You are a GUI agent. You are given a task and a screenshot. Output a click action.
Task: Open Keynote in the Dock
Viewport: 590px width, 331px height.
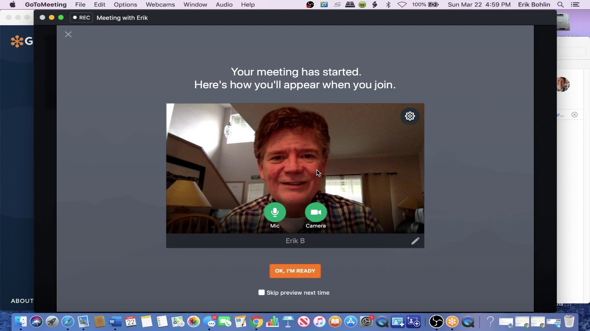[x=288, y=322]
